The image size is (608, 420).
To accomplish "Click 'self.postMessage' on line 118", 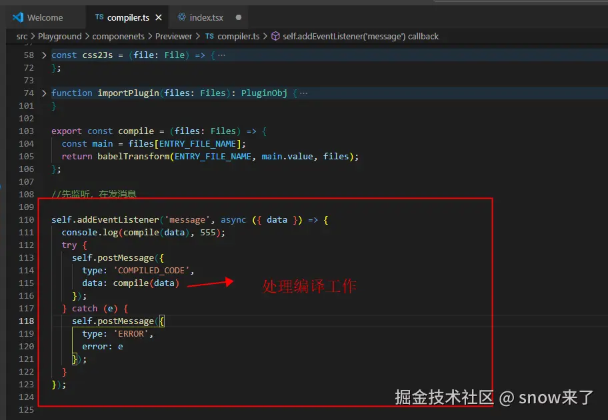I will point(113,321).
